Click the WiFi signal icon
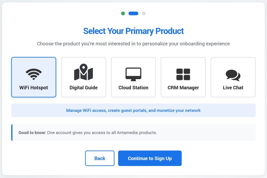This screenshot has width=267, height=178. click(34, 74)
